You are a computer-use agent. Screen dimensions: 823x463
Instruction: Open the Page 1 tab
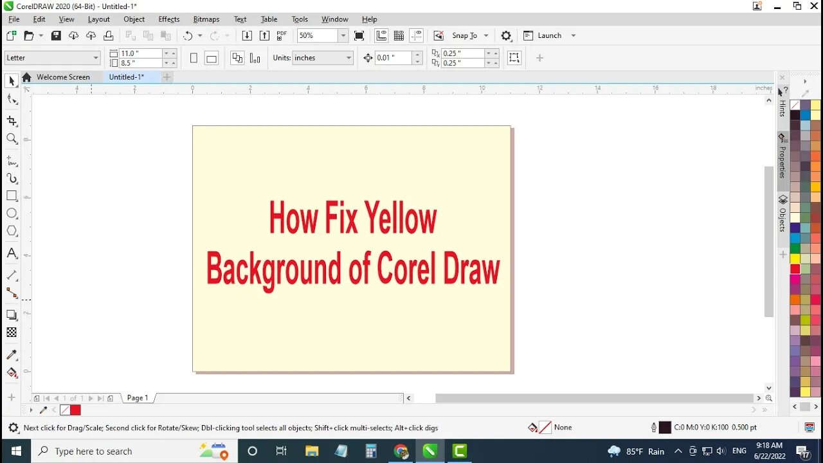(138, 398)
